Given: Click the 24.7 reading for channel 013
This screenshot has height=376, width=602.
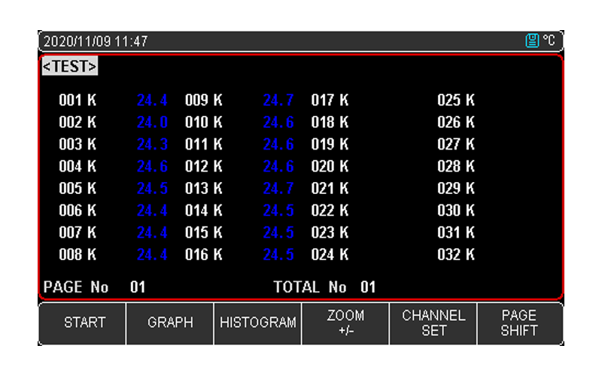Looking at the screenshot, I should point(278,188).
